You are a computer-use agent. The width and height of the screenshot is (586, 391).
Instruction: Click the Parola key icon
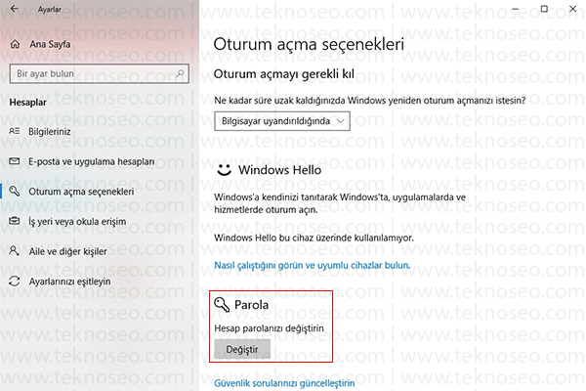222,305
